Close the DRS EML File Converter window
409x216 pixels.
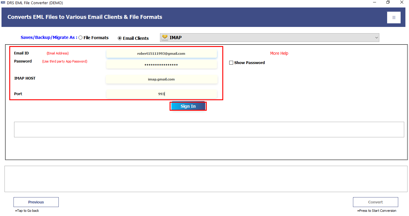coord(402,2)
